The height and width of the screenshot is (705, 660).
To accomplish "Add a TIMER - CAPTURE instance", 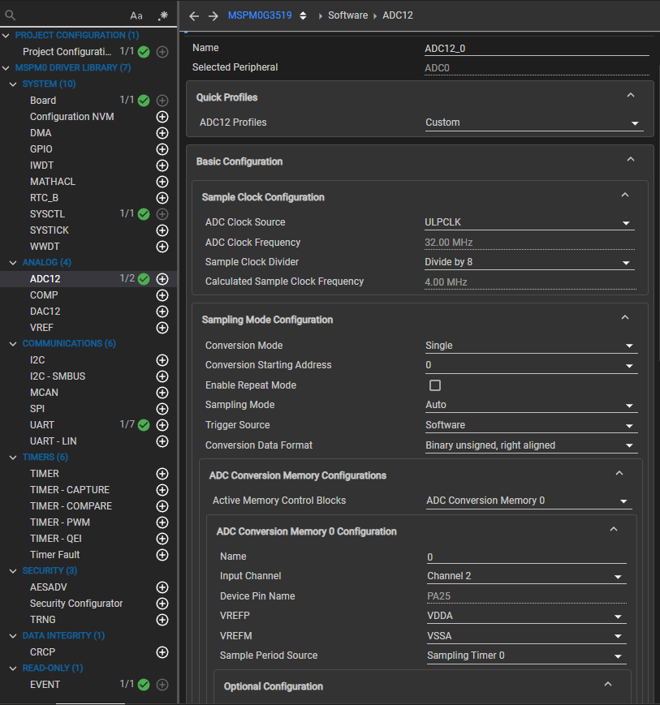I will point(162,490).
